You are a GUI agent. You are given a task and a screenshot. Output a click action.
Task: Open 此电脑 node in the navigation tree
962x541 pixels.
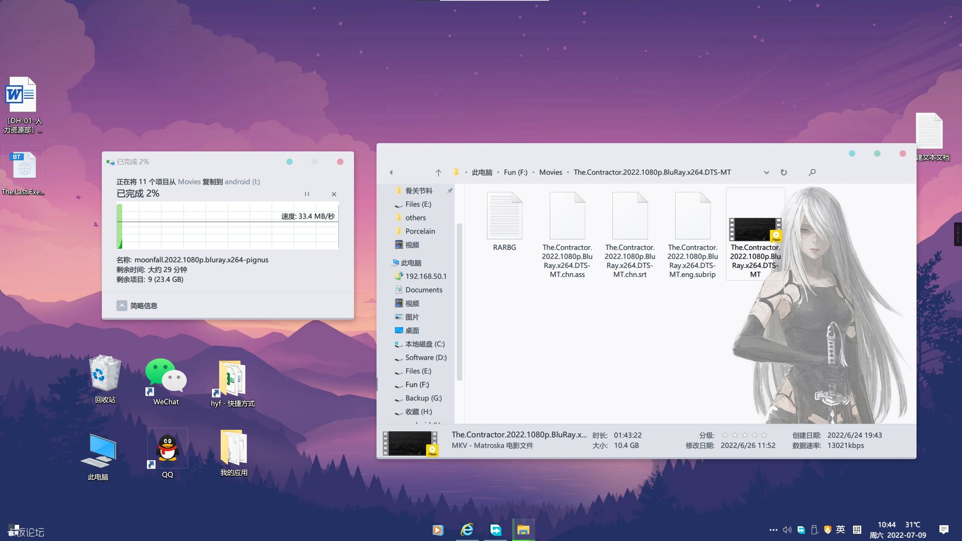click(x=411, y=263)
